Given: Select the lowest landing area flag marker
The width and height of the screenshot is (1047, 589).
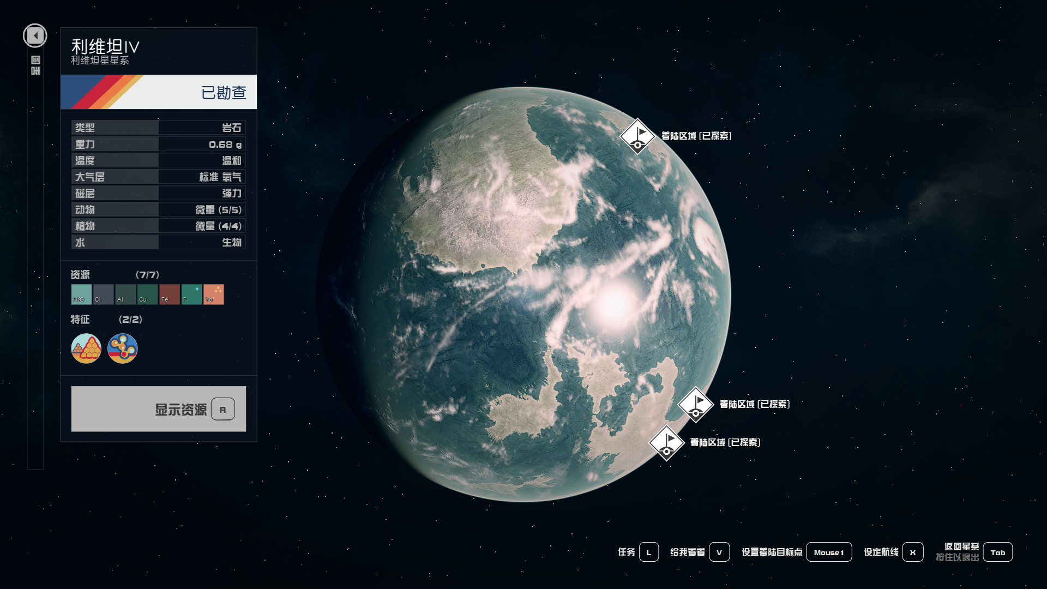Looking at the screenshot, I should tap(666, 443).
